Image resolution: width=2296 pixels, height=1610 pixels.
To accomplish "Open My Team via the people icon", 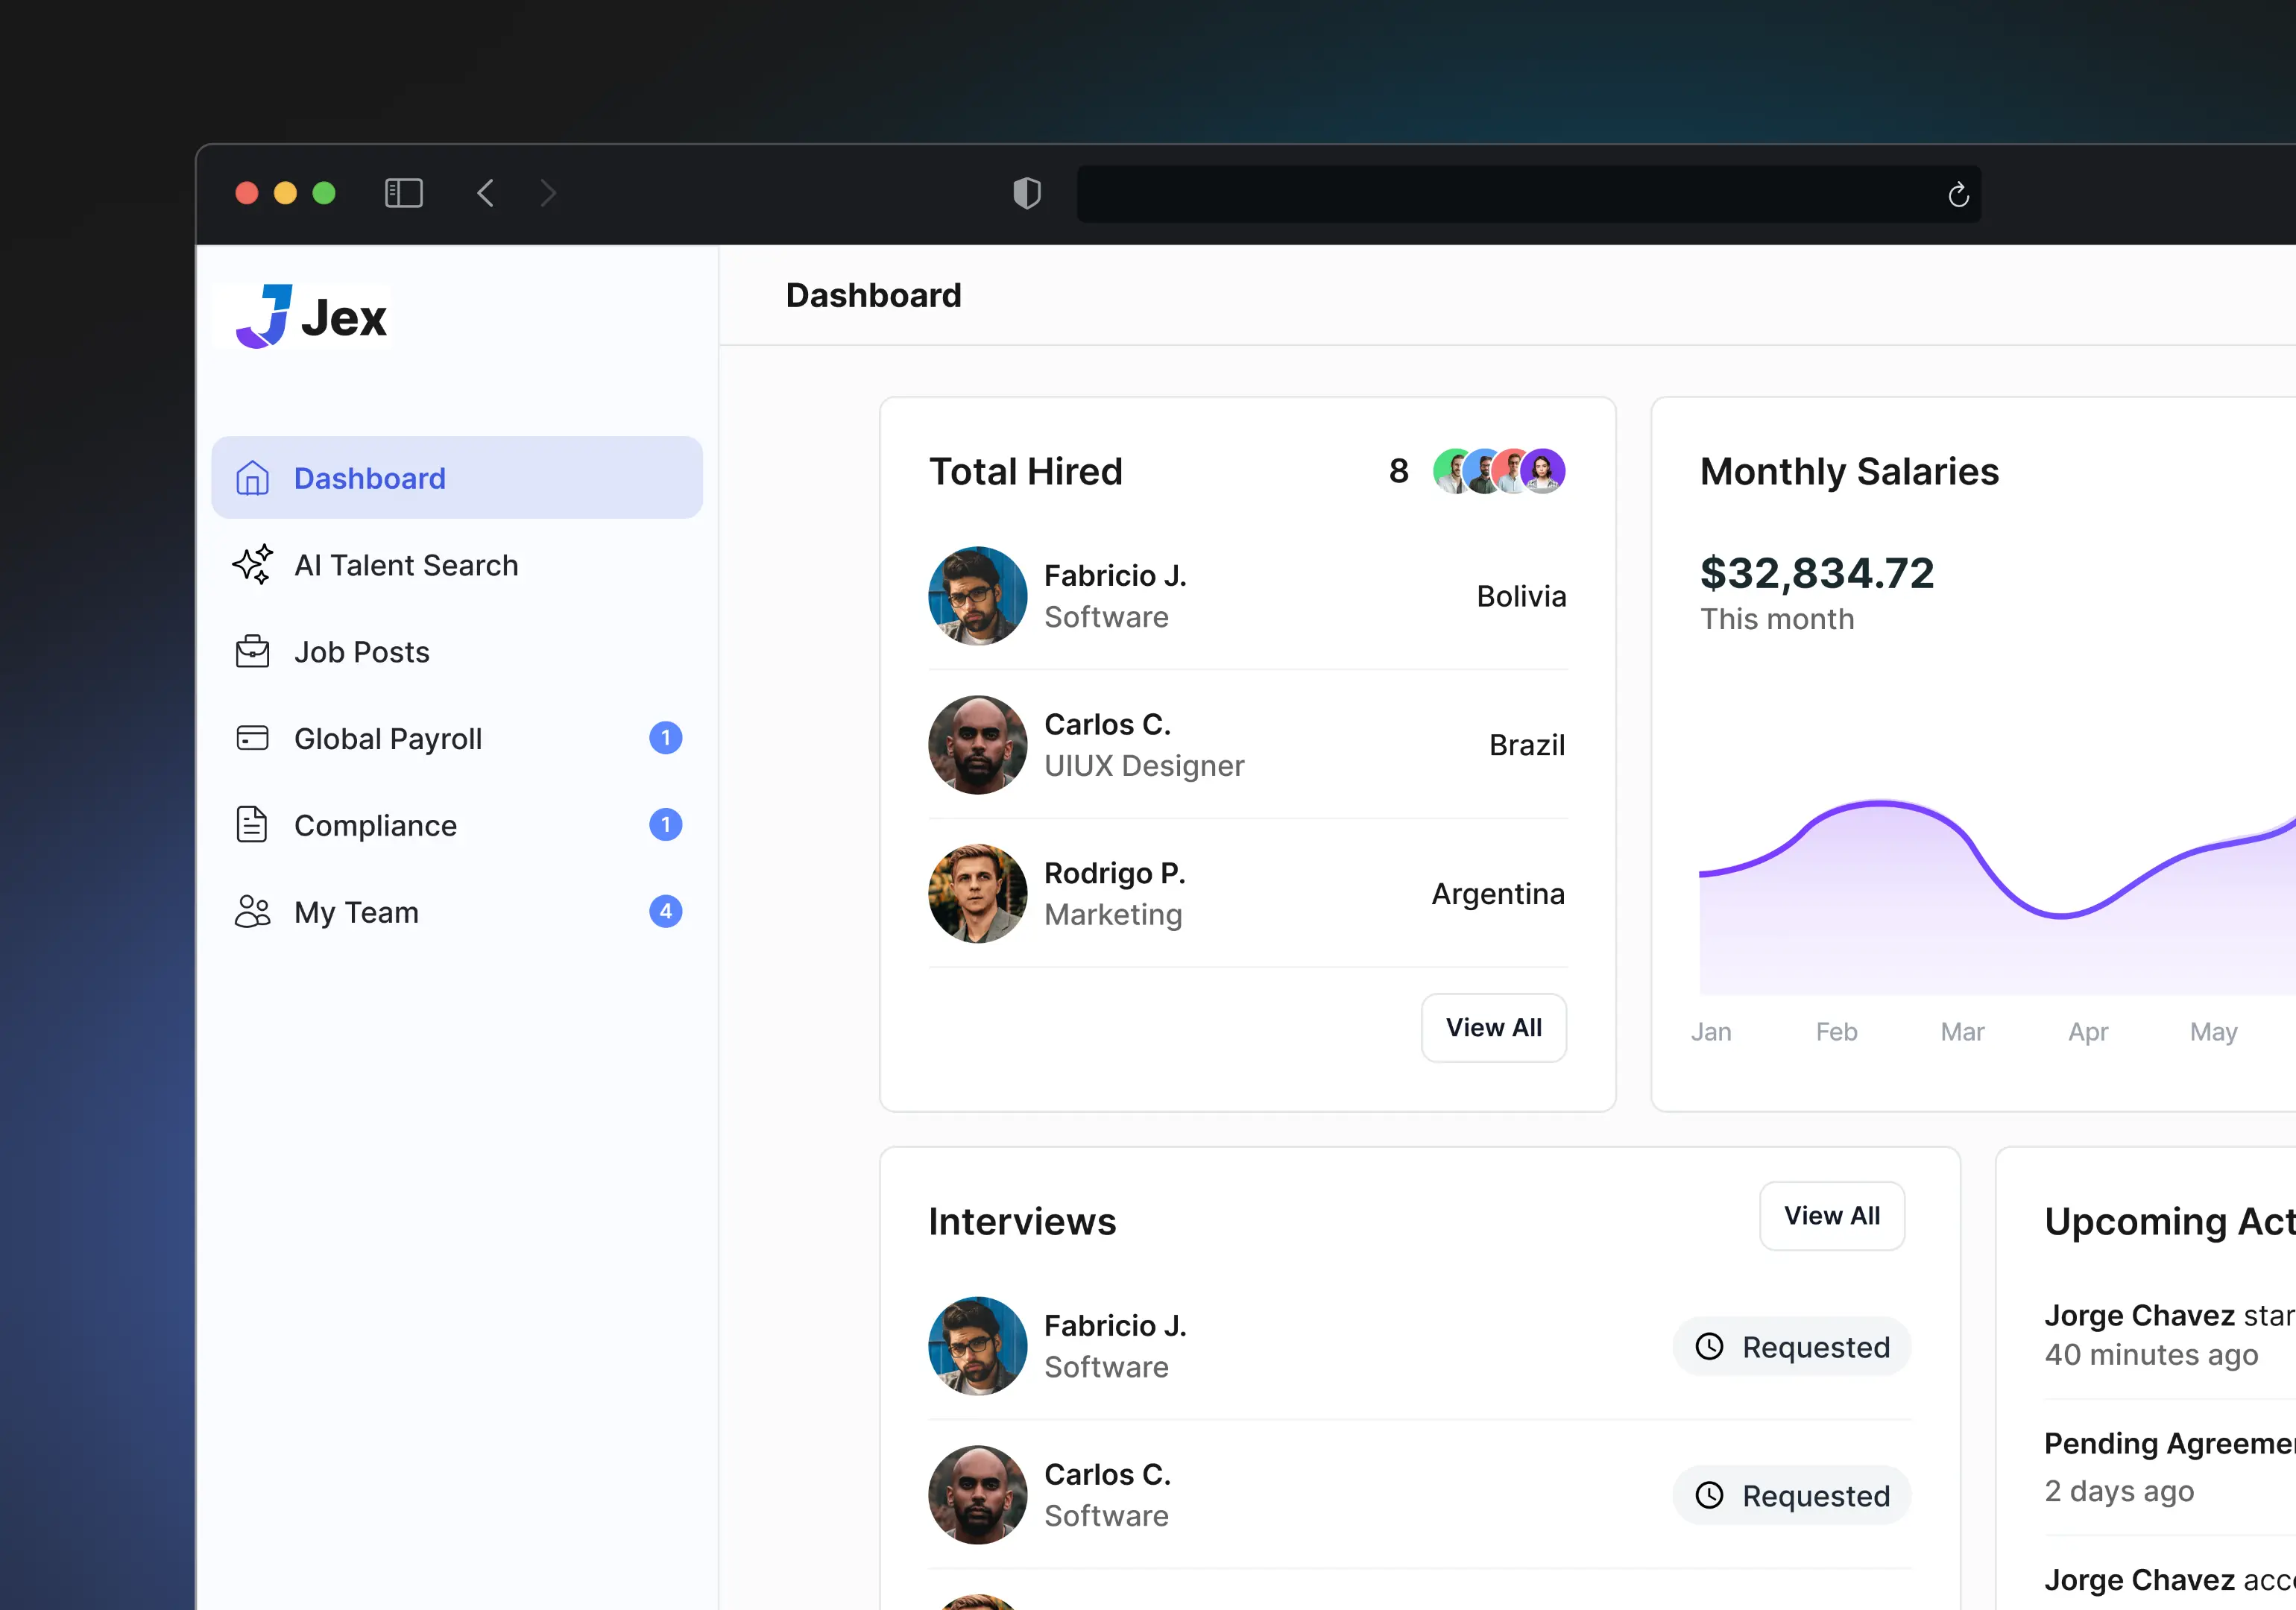I will 252,911.
